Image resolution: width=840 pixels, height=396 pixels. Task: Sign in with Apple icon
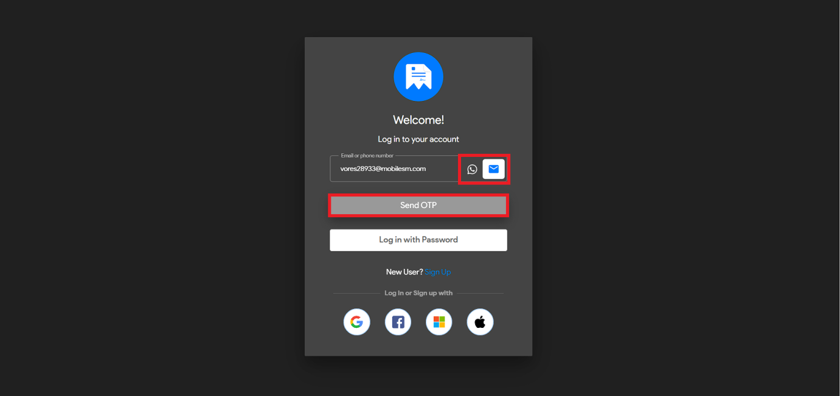[x=480, y=322]
